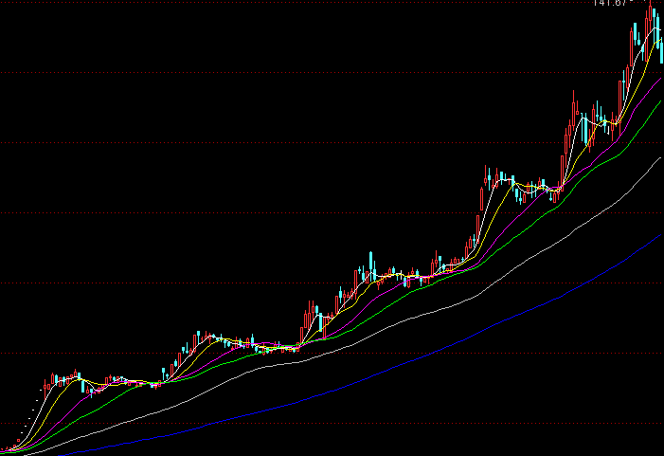Screen dimensions: 664x456
Task: Select the 141.67 high price label
Action: point(610,3)
